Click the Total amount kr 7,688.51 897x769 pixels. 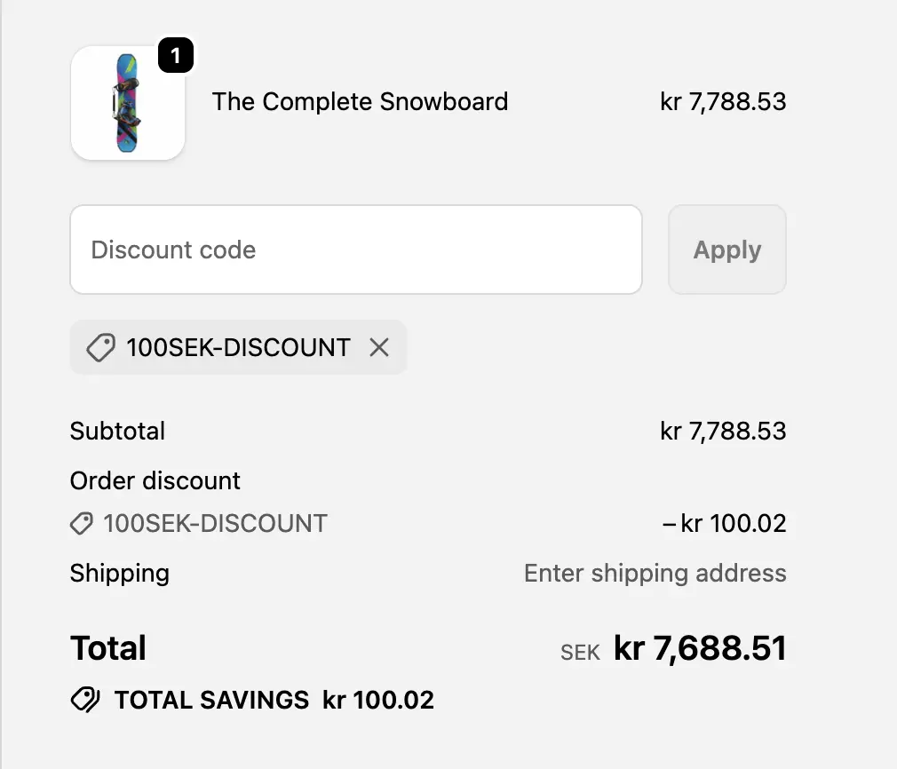(x=700, y=648)
